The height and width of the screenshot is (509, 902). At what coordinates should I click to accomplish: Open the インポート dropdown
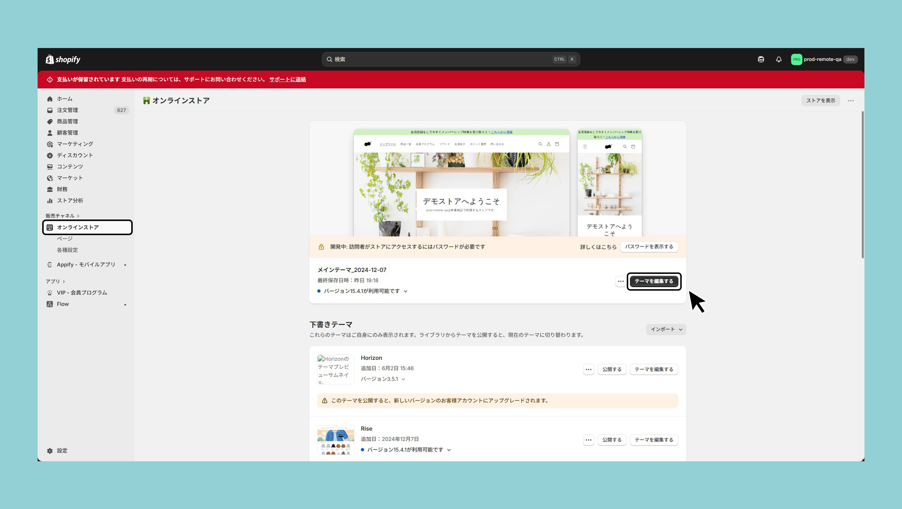(666, 329)
